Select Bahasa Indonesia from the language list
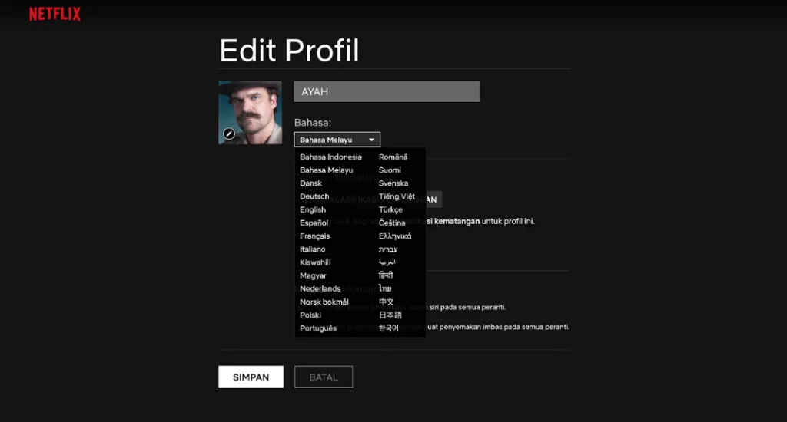Viewport: 787px width, 422px height. click(330, 157)
